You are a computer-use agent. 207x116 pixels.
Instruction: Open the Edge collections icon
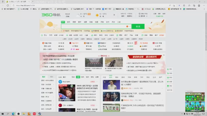pyautogui.click(x=194, y=5)
